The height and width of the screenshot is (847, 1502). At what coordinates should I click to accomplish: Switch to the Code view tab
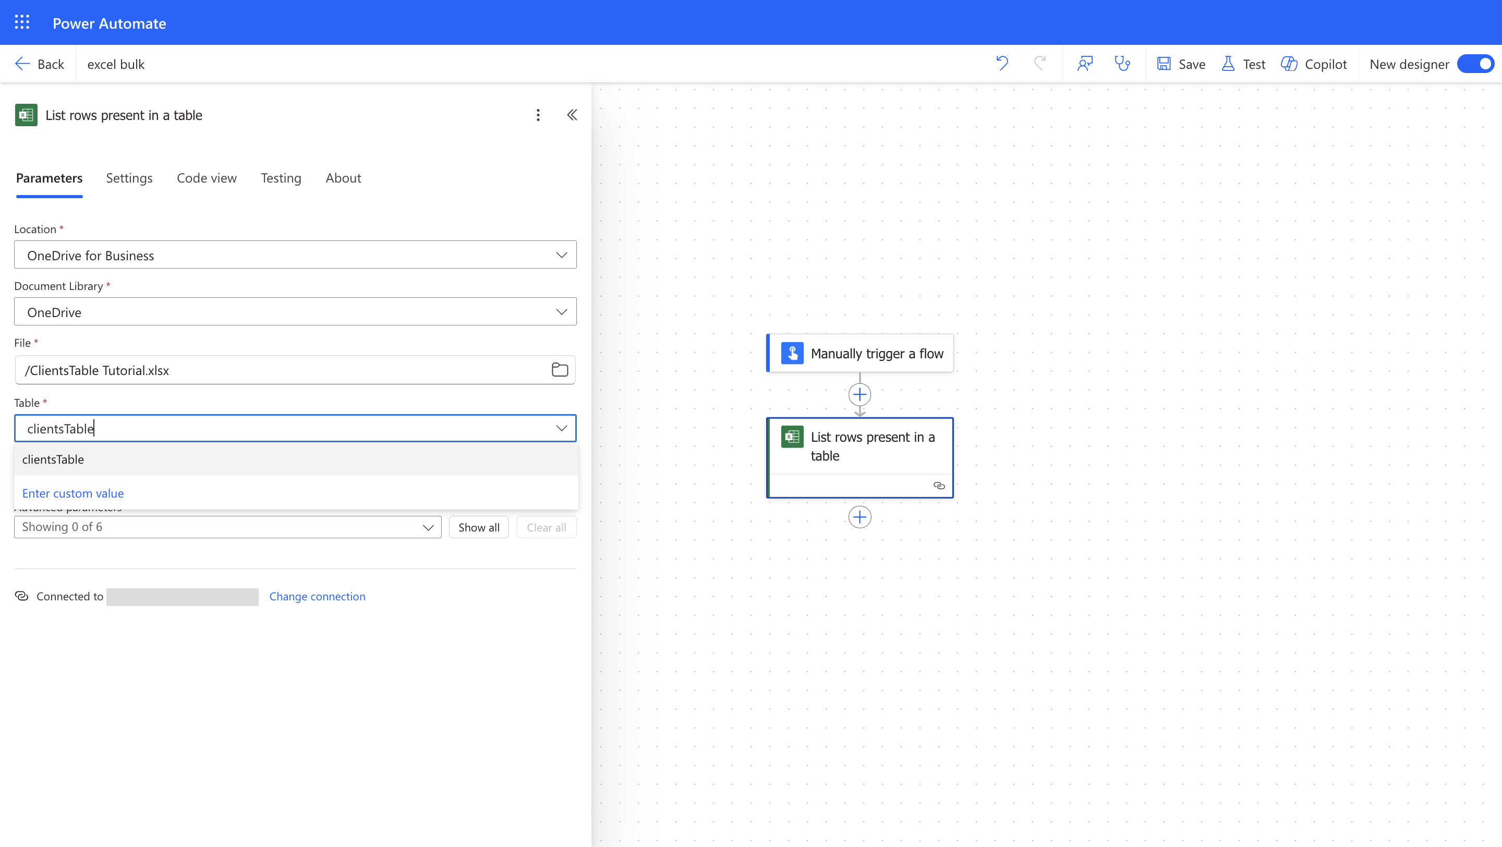(x=207, y=178)
